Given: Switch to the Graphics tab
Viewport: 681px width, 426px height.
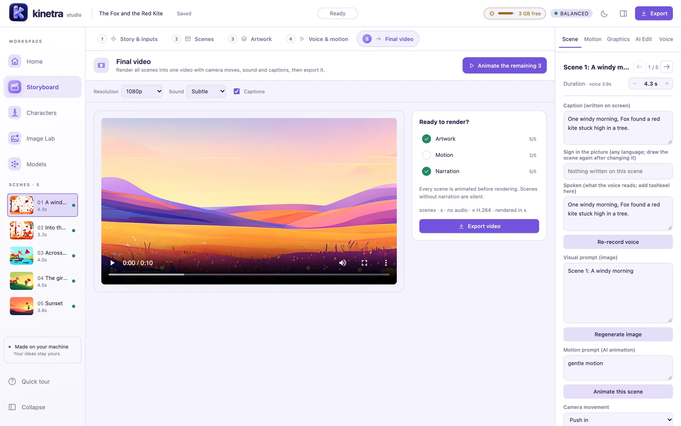Looking at the screenshot, I should pos(618,39).
